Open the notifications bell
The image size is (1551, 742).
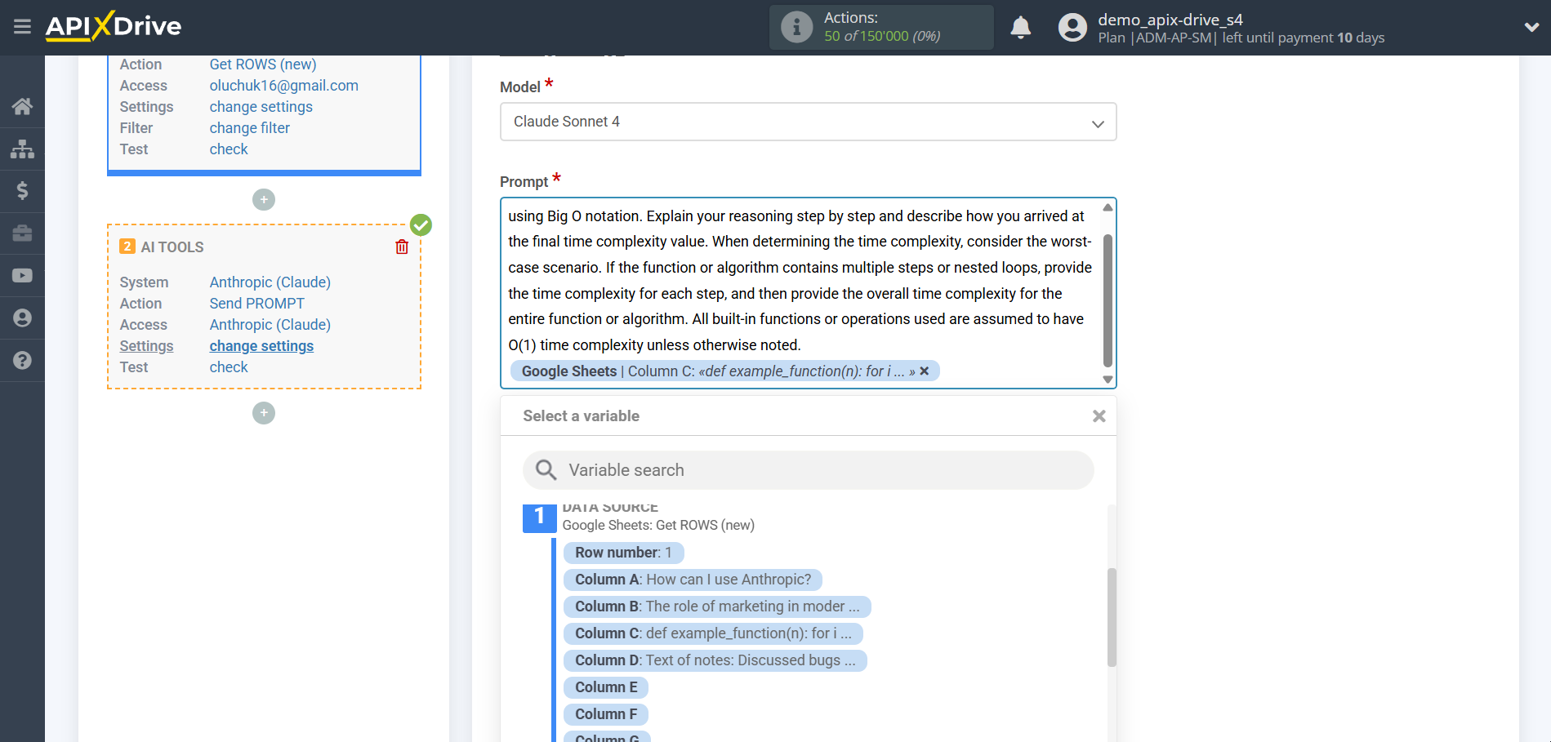coord(1020,27)
